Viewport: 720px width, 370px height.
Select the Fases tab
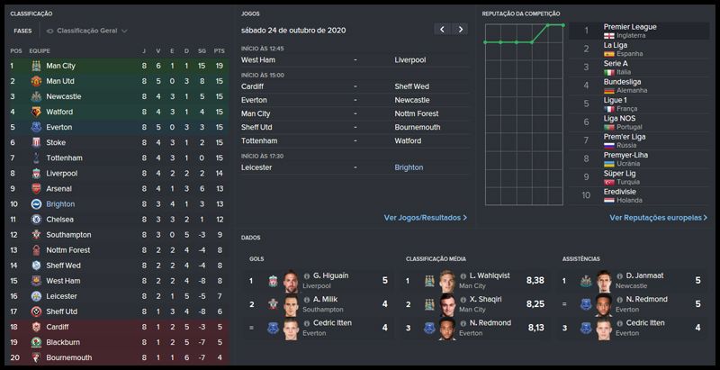(22, 31)
